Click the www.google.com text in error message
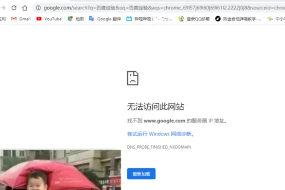This screenshot has height=190, width=285. point(164,121)
